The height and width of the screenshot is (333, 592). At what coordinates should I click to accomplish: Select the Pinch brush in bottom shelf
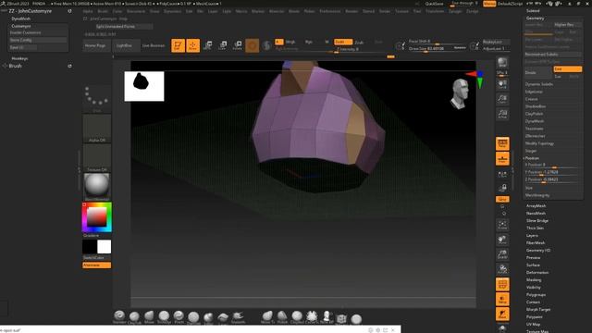tap(179, 316)
